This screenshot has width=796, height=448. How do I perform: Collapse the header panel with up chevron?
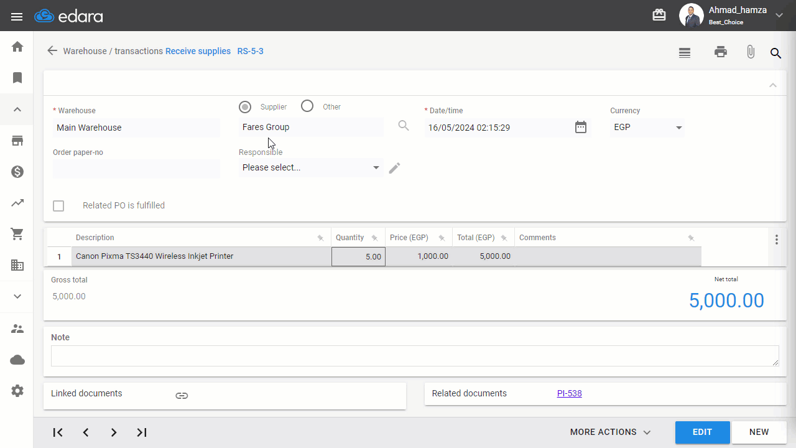(x=773, y=85)
